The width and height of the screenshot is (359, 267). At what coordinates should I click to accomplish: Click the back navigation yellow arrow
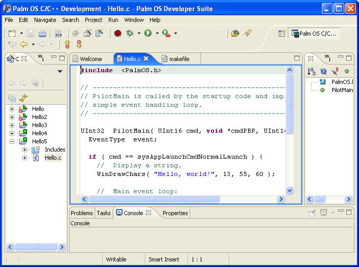coord(24,45)
